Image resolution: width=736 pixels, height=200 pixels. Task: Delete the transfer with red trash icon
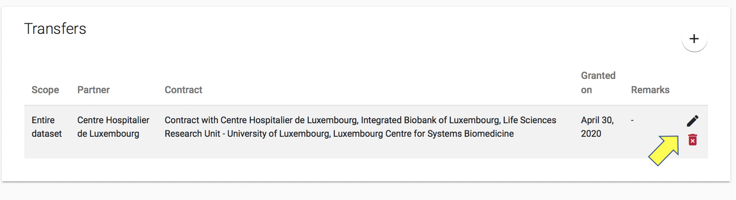pyautogui.click(x=692, y=140)
